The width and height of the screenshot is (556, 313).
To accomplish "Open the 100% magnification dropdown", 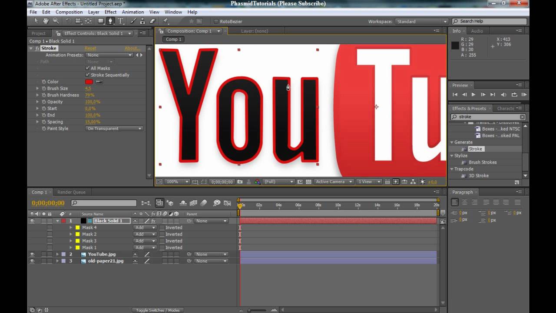I will point(177,182).
